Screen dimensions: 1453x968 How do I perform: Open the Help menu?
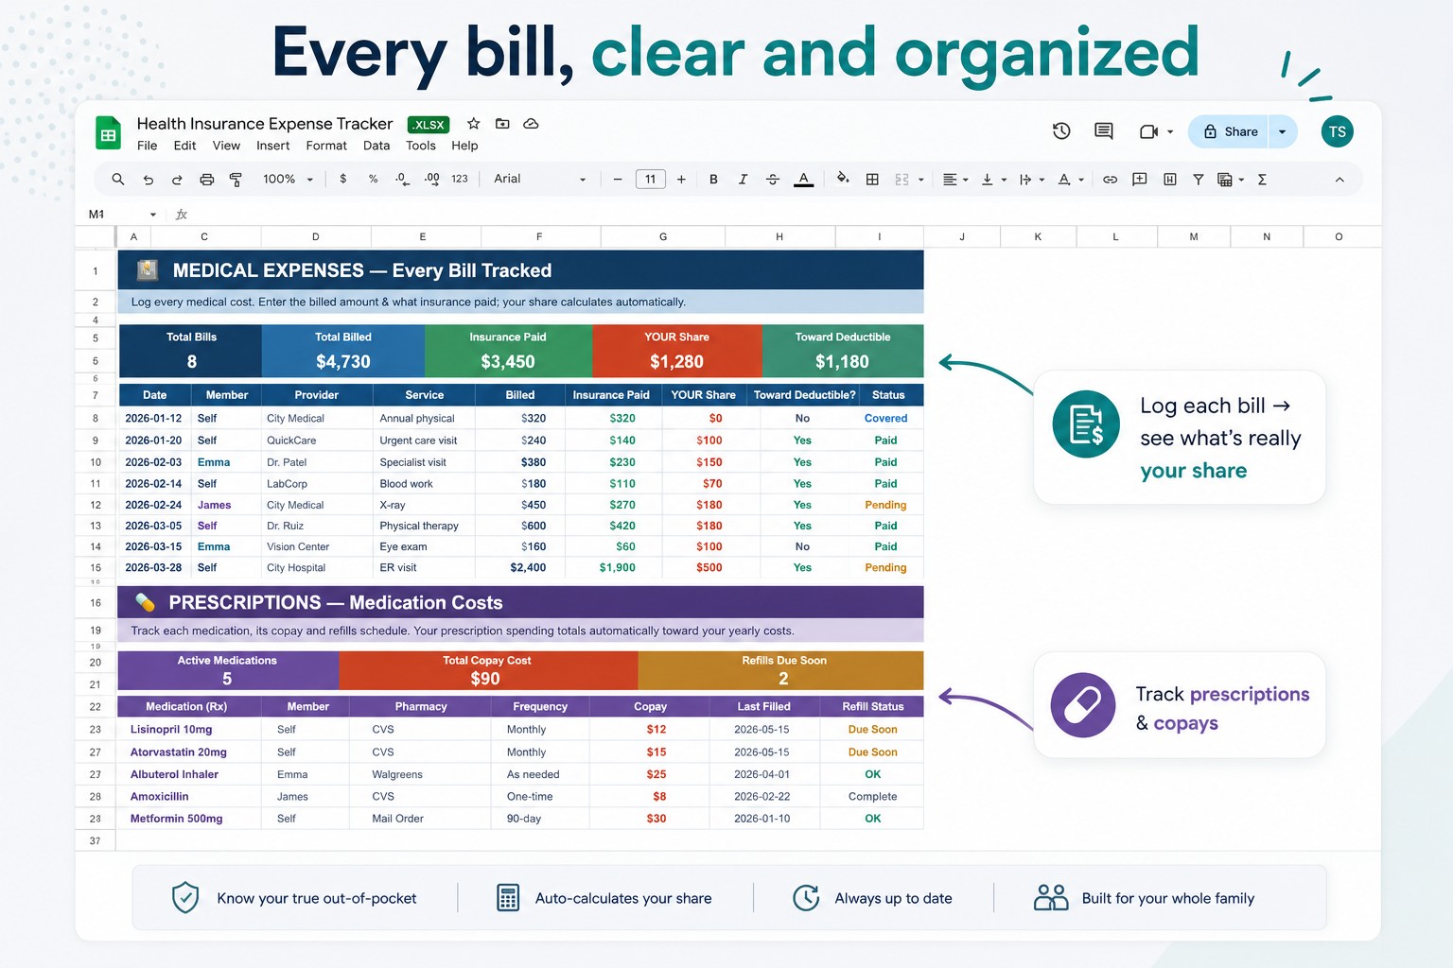pyautogui.click(x=464, y=146)
